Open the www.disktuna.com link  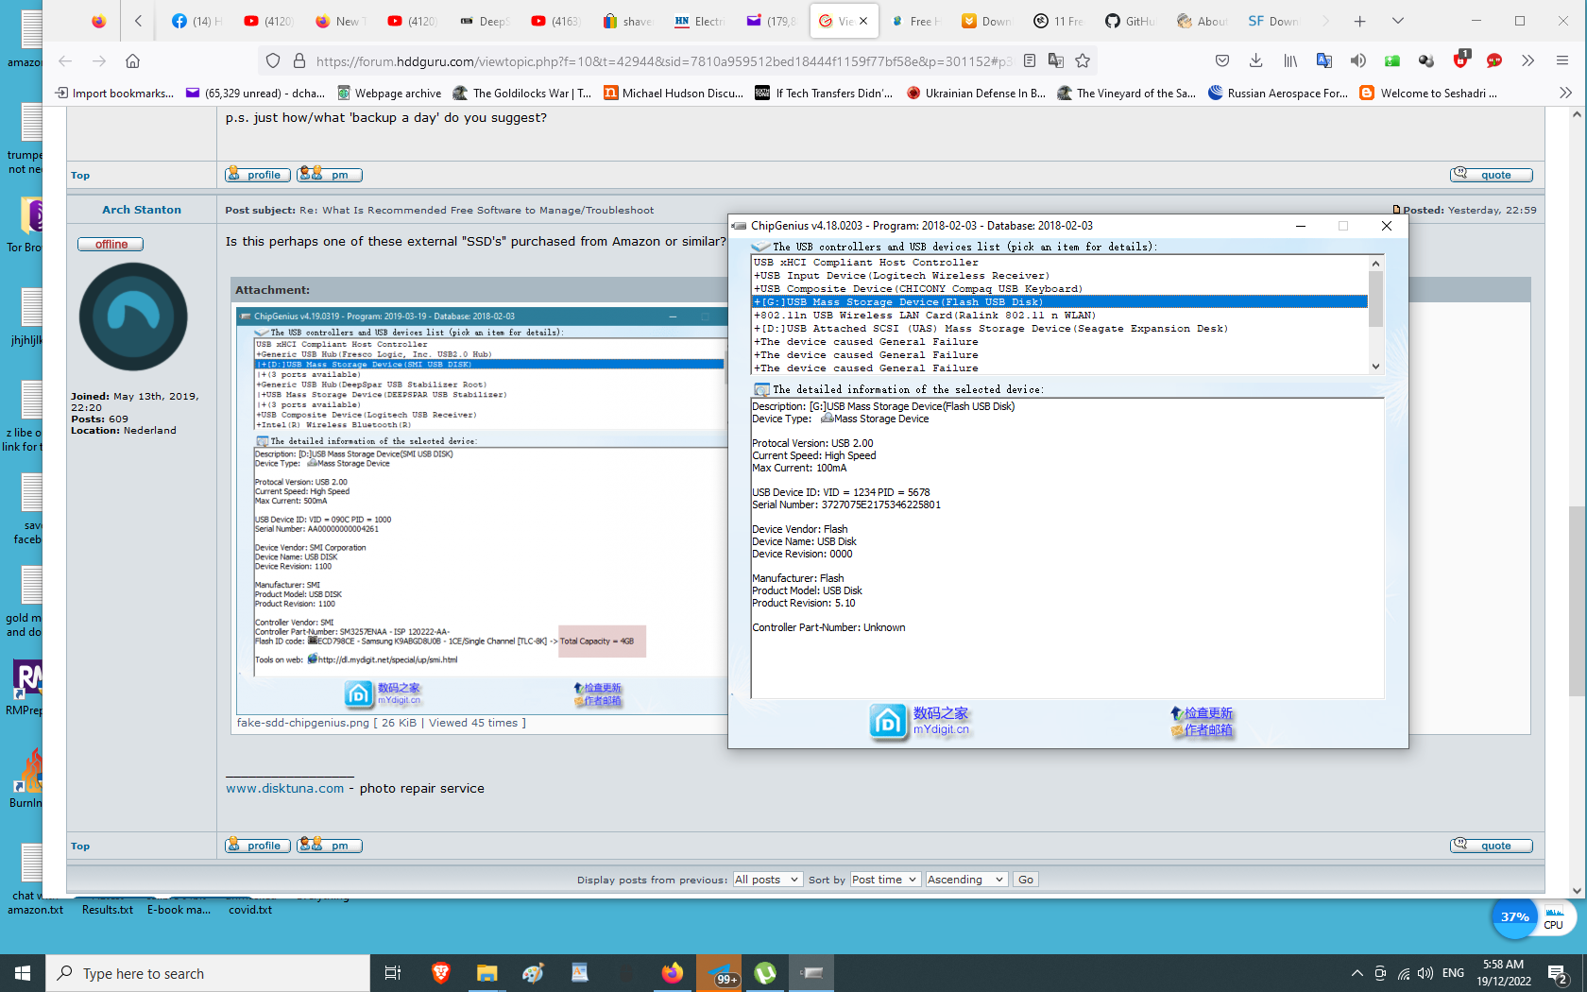coord(284,788)
